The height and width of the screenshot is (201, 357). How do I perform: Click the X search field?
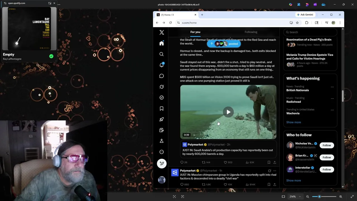point(310,32)
